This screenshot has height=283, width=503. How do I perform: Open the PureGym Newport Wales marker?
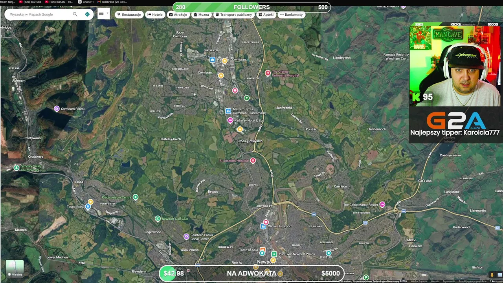tap(274, 254)
